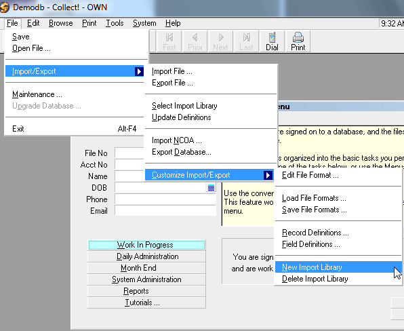This screenshot has height=331, width=404.
Task: Click the Email input field
Action: (x=165, y=211)
